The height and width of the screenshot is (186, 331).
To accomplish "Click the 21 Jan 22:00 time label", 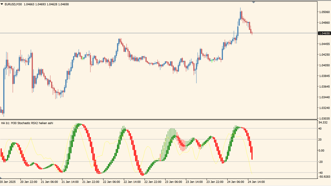I will click(x=91, y=182).
